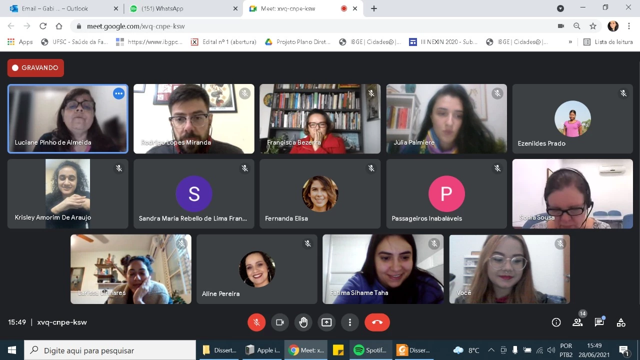Click the present screen icon
Screen dimensions: 640x360
point(326,322)
